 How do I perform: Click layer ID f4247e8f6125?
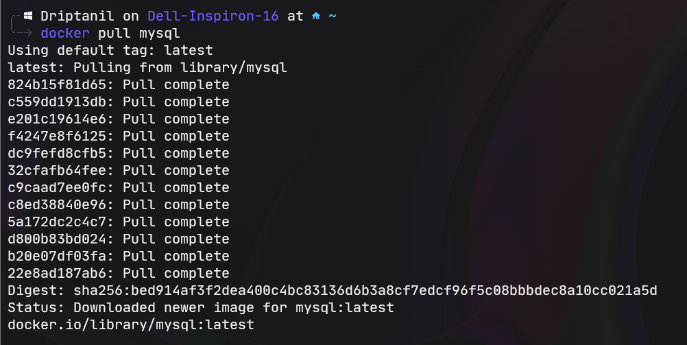(x=61, y=136)
